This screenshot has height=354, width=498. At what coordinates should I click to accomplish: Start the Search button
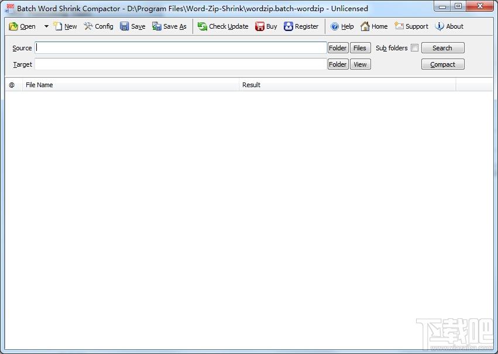point(443,48)
